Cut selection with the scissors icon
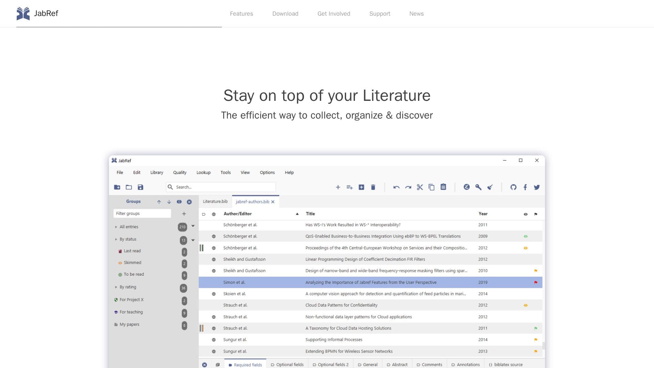654x368 pixels. pyautogui.click(x=420, y=187)
